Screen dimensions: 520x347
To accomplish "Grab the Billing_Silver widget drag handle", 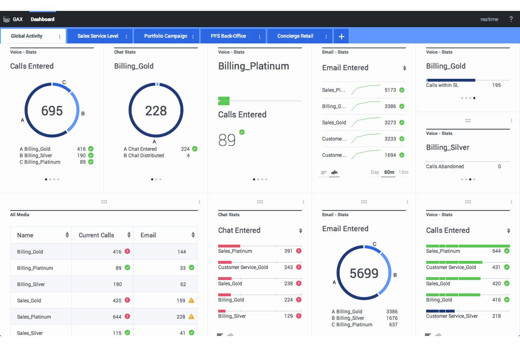I will coord(468,121).
